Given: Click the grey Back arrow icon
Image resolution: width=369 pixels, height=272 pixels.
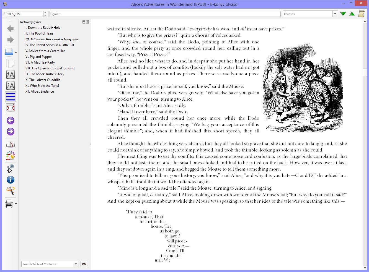Looking at the screenshot, I should (x=10, y=28).
